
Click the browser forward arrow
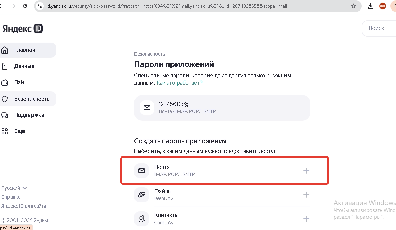pyautogui.click(x=13, y=6)
